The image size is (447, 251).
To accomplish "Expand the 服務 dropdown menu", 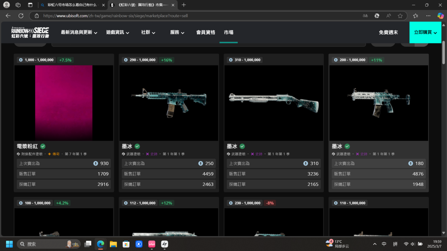I will pos(177,32).
